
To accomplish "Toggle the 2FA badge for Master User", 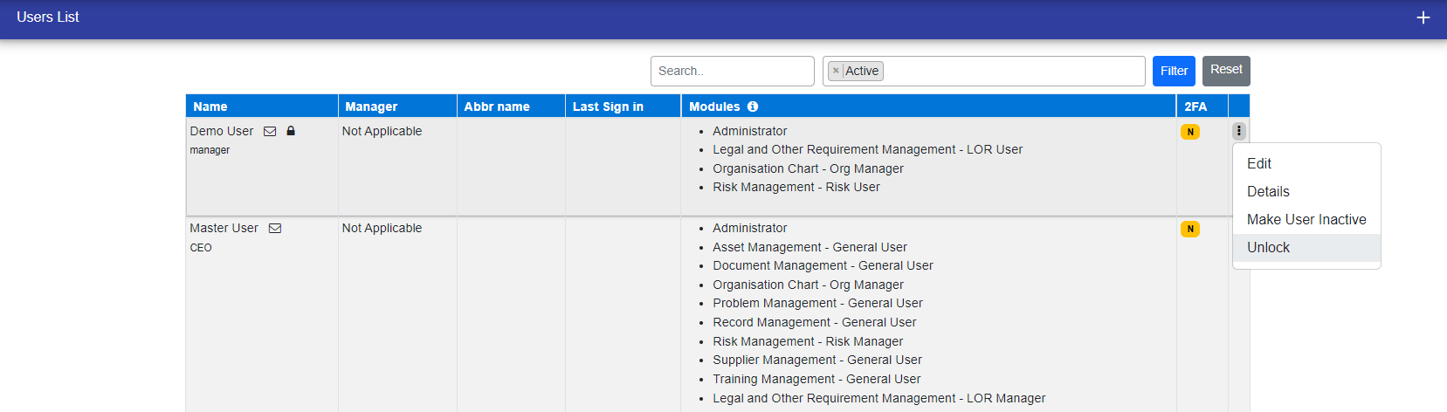I will (1189, 229).
